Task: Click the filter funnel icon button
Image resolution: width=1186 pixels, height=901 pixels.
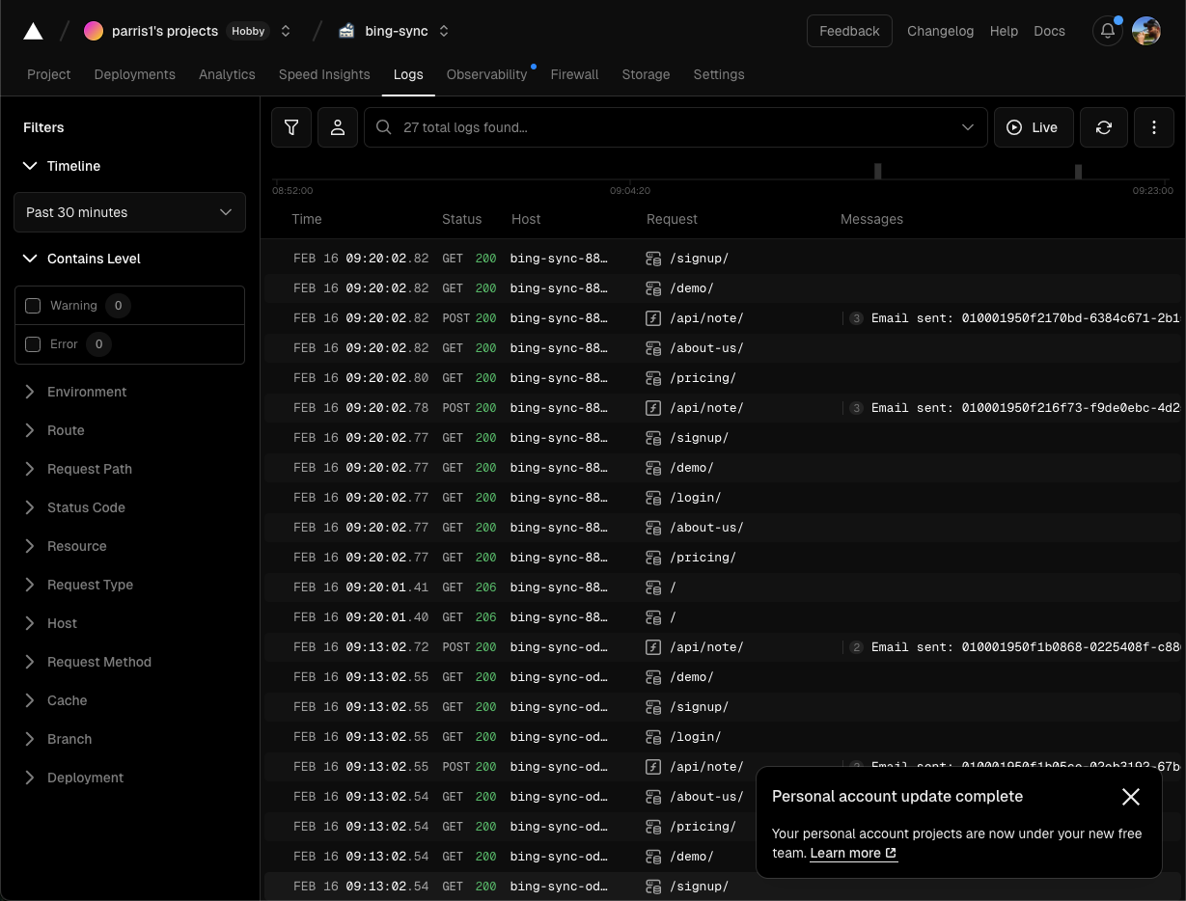Action: point(291,127)
